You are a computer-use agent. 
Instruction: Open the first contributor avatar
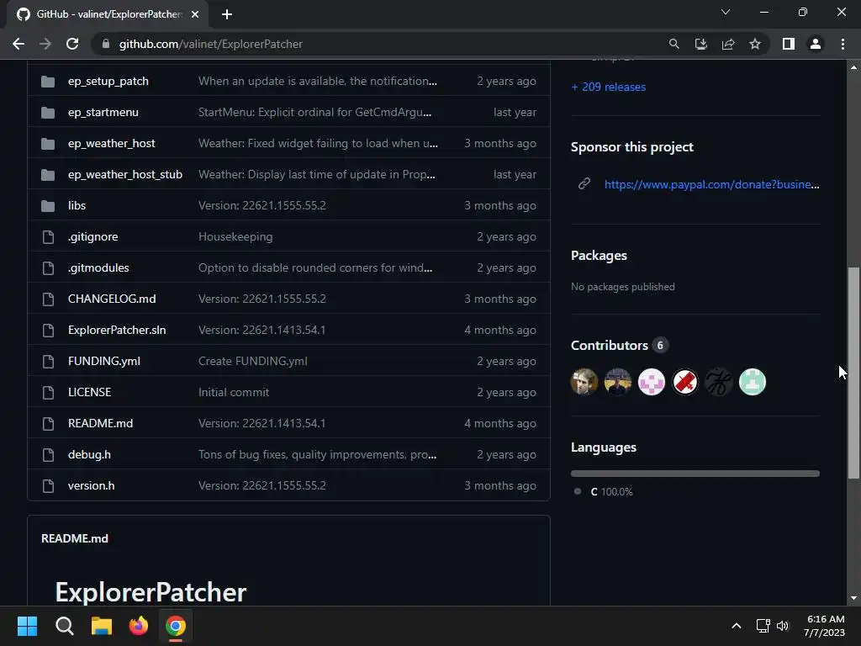[584, 382]
